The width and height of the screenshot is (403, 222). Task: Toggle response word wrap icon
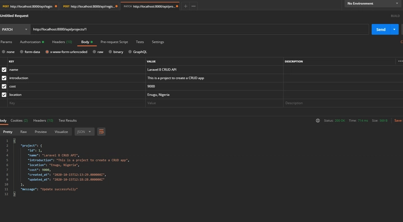click(101, 132)
